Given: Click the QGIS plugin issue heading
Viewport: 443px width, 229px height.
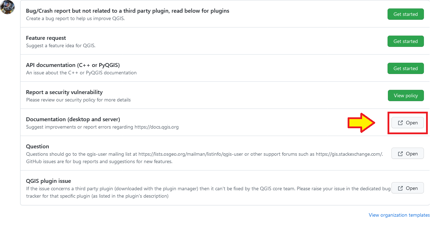Looking at the screenshot, I should [x=49, y=181].
